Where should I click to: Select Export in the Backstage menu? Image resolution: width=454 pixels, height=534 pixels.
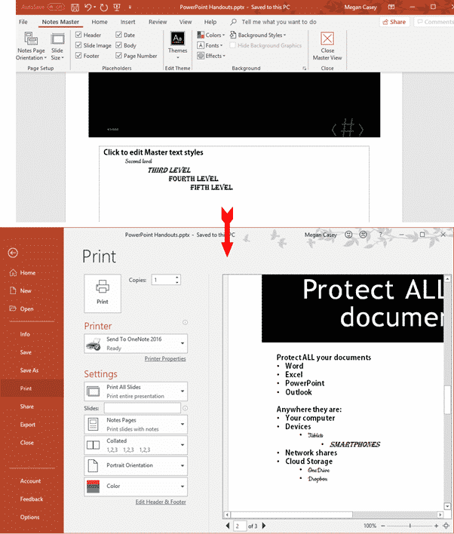click(28, 425)
